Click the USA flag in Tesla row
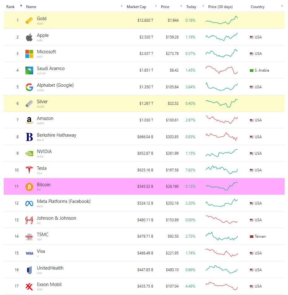 (x=251, y=170)
